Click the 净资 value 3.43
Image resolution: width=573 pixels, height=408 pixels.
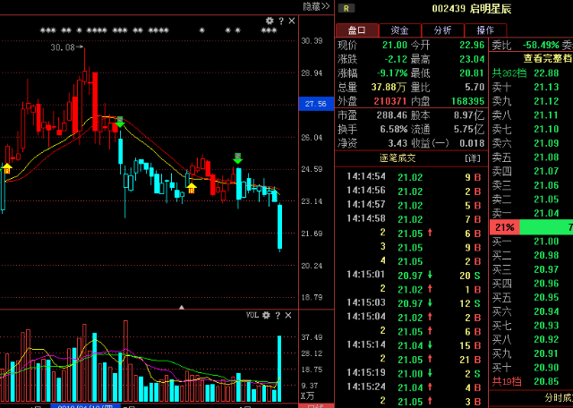coord(398,143)
